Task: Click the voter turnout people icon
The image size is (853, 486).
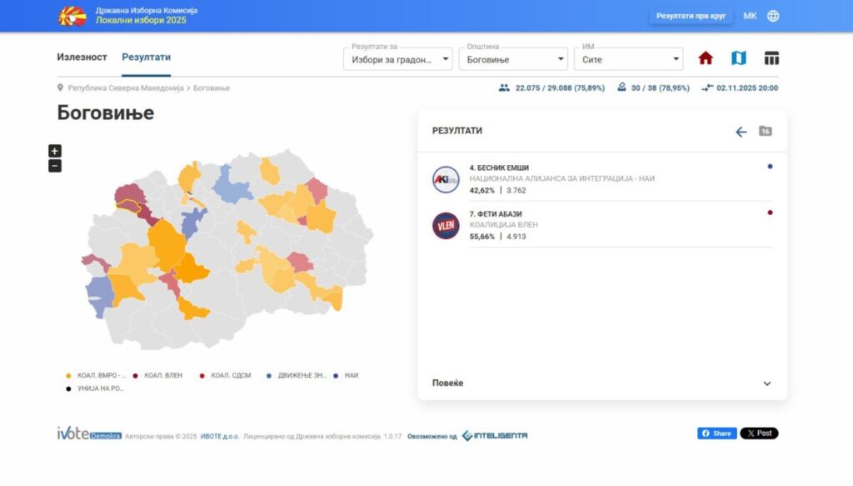Action: [504, 87]
